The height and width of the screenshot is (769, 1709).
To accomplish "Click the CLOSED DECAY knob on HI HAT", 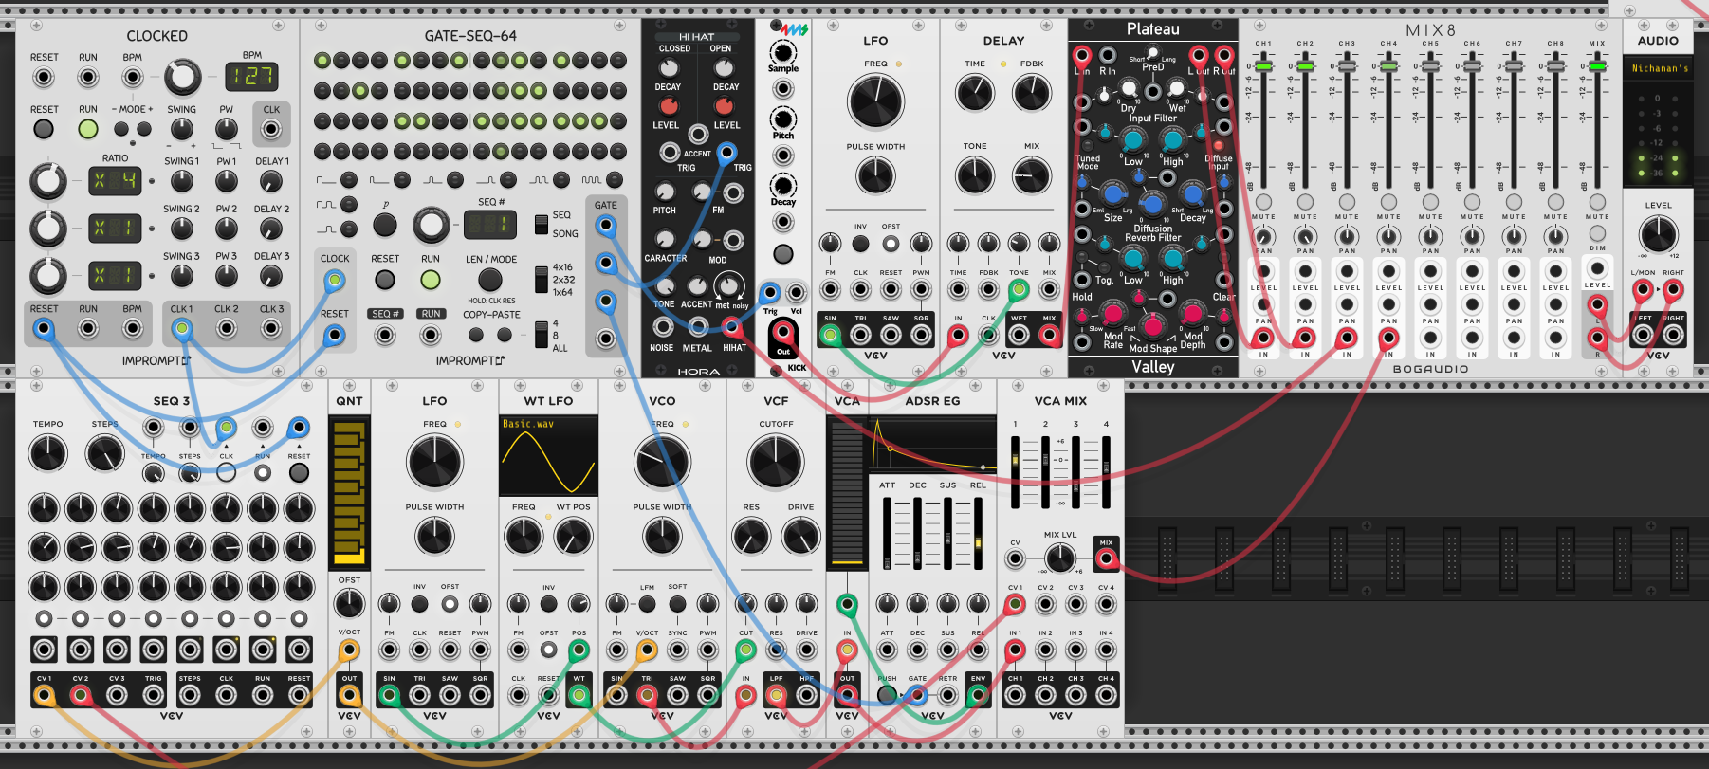I will [x=670, y=68].
